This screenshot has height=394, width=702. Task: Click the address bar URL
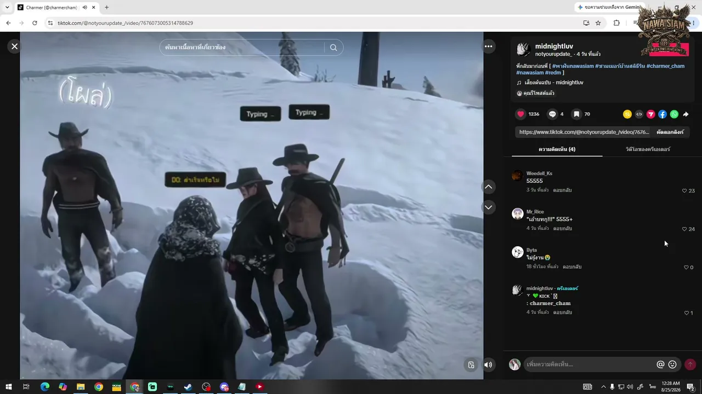[x=125, y=23]
